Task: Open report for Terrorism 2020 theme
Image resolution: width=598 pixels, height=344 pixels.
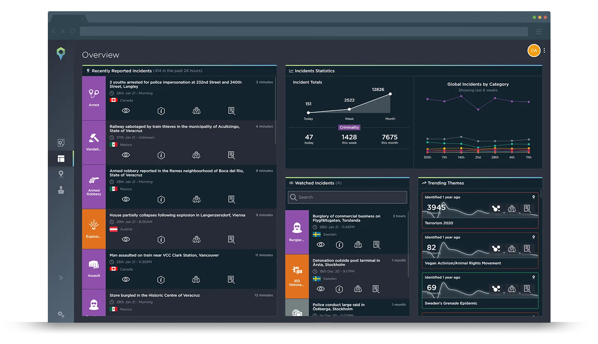Action: point(527,208)
